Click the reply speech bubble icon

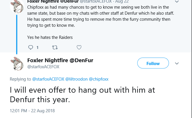(x=31, y=47)
